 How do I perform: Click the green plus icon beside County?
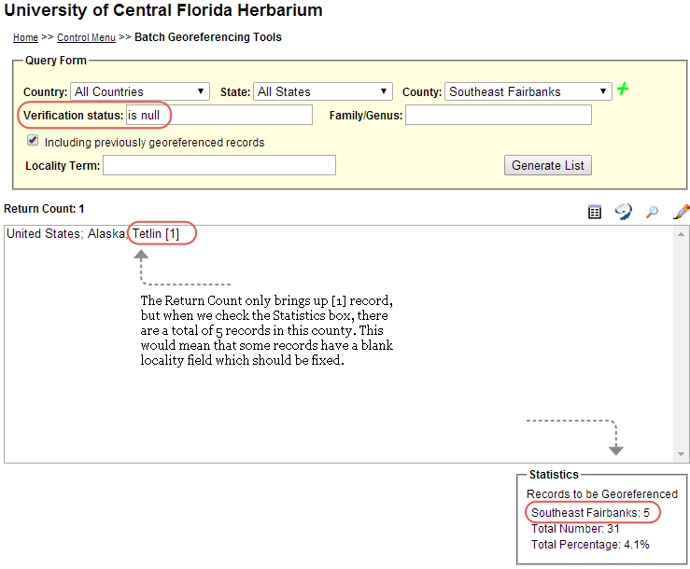pyautogui.click(x=623, y=90)
